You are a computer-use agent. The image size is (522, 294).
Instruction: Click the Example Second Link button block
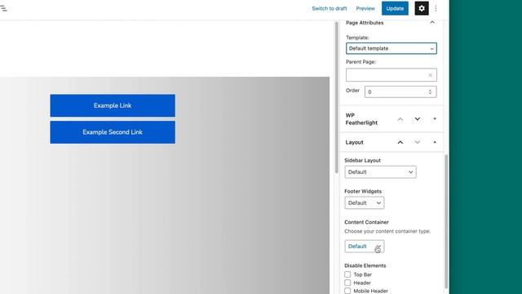(x=113, y=132)
